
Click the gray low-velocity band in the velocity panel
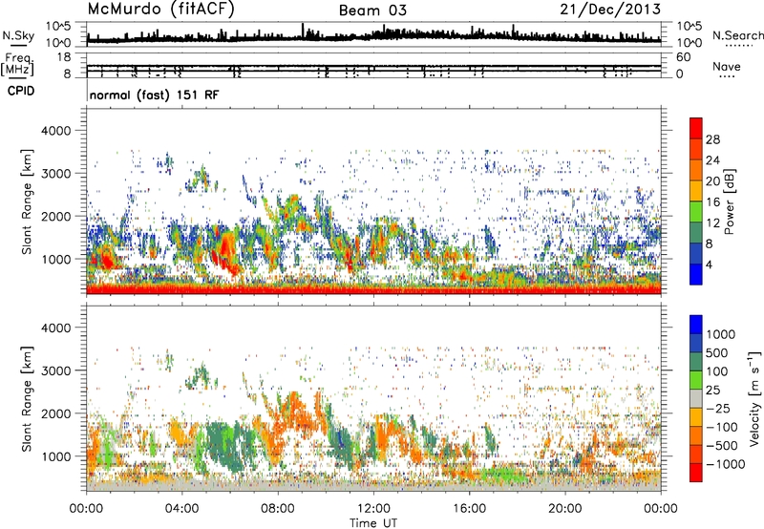pyautogui.click(x=373, y=485)
